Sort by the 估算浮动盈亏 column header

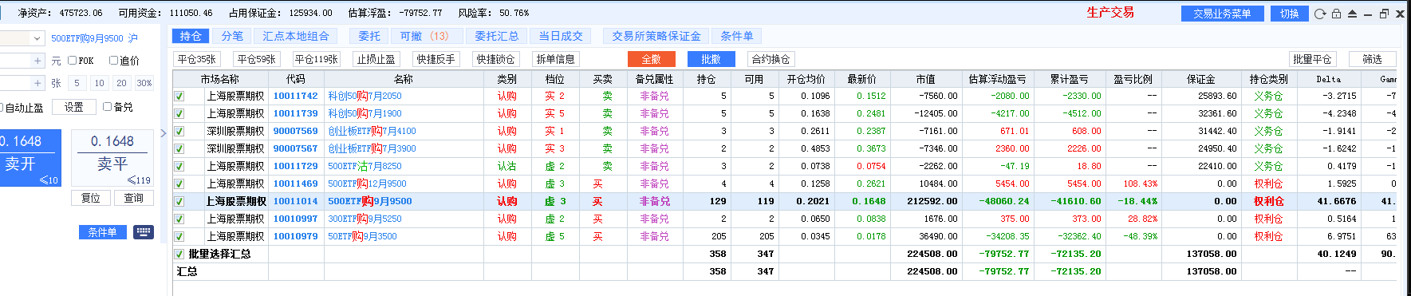point(997,79)
